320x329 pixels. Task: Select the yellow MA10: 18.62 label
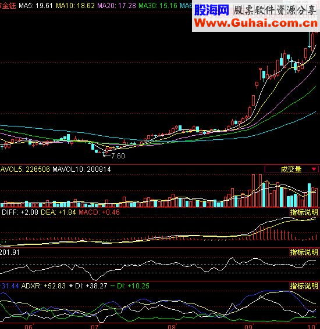click(x=75, y=5)
